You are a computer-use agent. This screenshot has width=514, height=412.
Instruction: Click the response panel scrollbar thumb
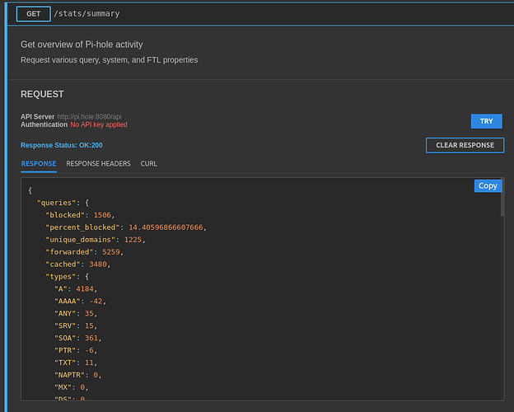[502, 198]
